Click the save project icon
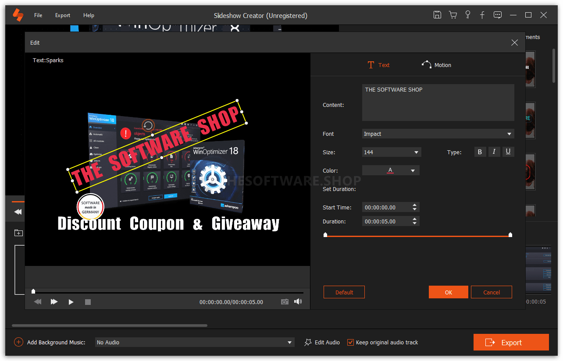This screenshot has height=361, width=563. coord(437,14)
